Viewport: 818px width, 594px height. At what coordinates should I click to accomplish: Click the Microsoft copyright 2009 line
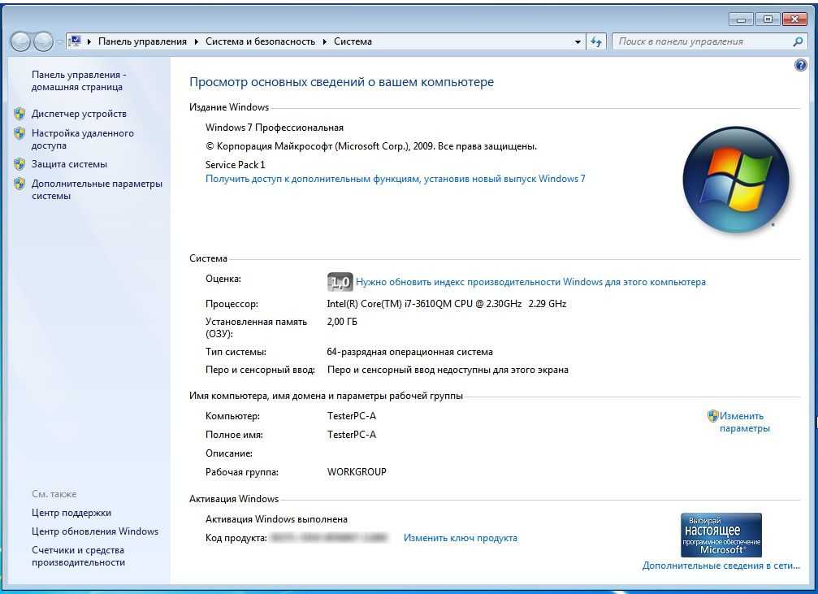pos(371,146)
